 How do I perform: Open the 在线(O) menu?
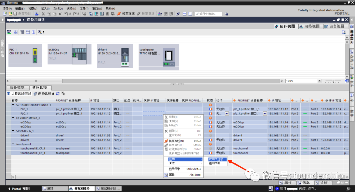58,8
